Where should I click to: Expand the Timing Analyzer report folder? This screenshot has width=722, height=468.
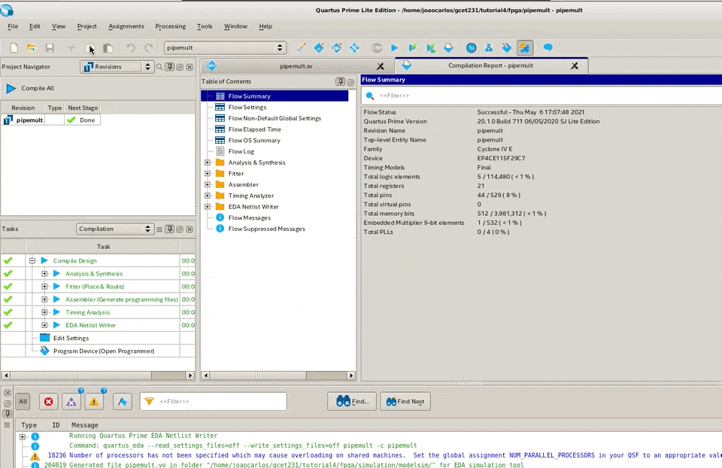tap(208, 196)
